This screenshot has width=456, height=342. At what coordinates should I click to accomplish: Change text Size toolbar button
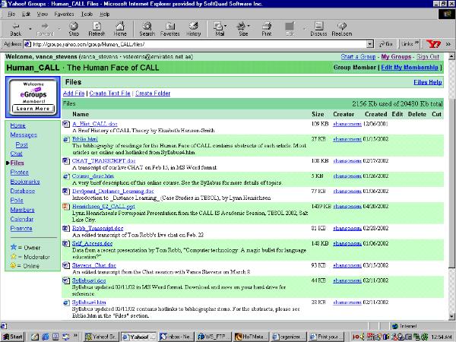click(x=242, y=29)
